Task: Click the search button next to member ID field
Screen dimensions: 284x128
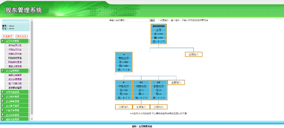Action: tap(152, 20)
